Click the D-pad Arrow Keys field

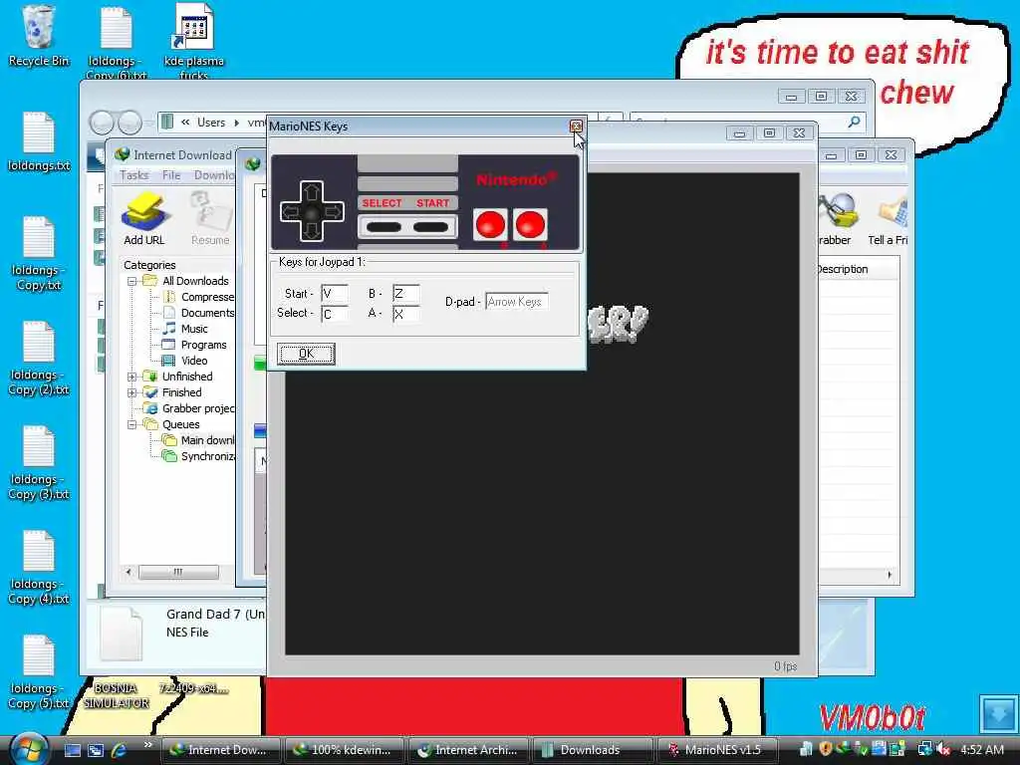point(517,302)
